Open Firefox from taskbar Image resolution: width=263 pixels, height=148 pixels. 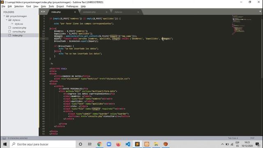[x=118, y=144]
